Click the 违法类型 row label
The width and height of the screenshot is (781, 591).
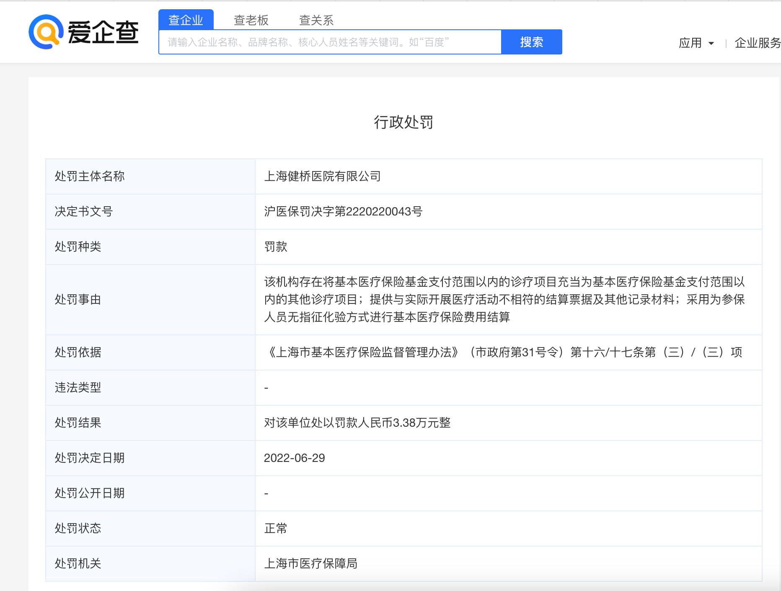point(78,387)
